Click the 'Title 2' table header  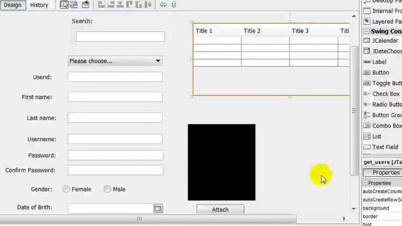click(x=265, y=31)
